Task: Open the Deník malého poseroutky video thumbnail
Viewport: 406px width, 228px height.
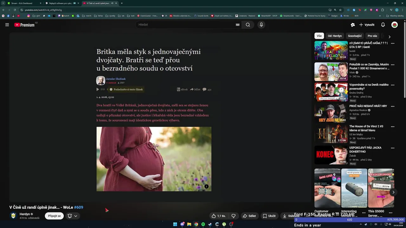Action: point(331,92)
